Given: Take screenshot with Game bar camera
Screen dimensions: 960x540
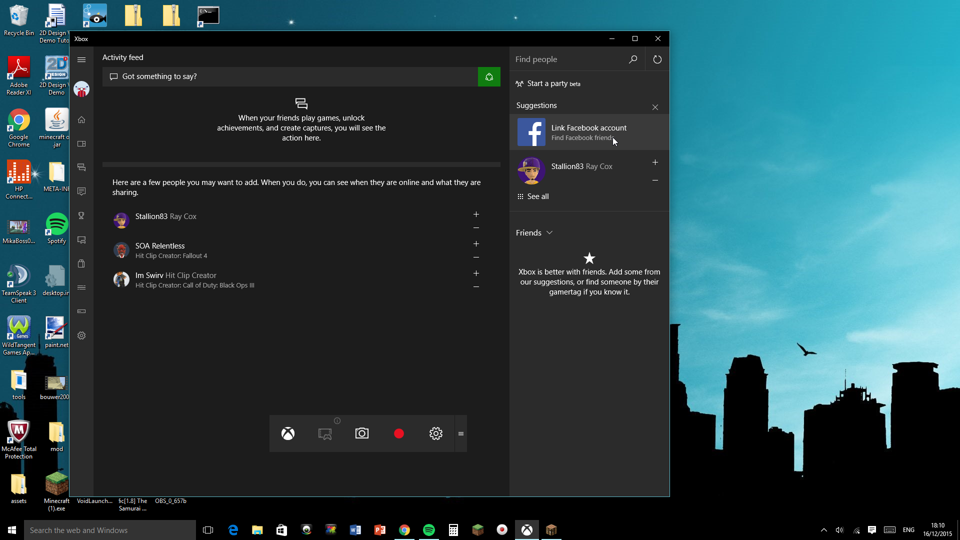Looking at the screenshot, I should (362, 433).
